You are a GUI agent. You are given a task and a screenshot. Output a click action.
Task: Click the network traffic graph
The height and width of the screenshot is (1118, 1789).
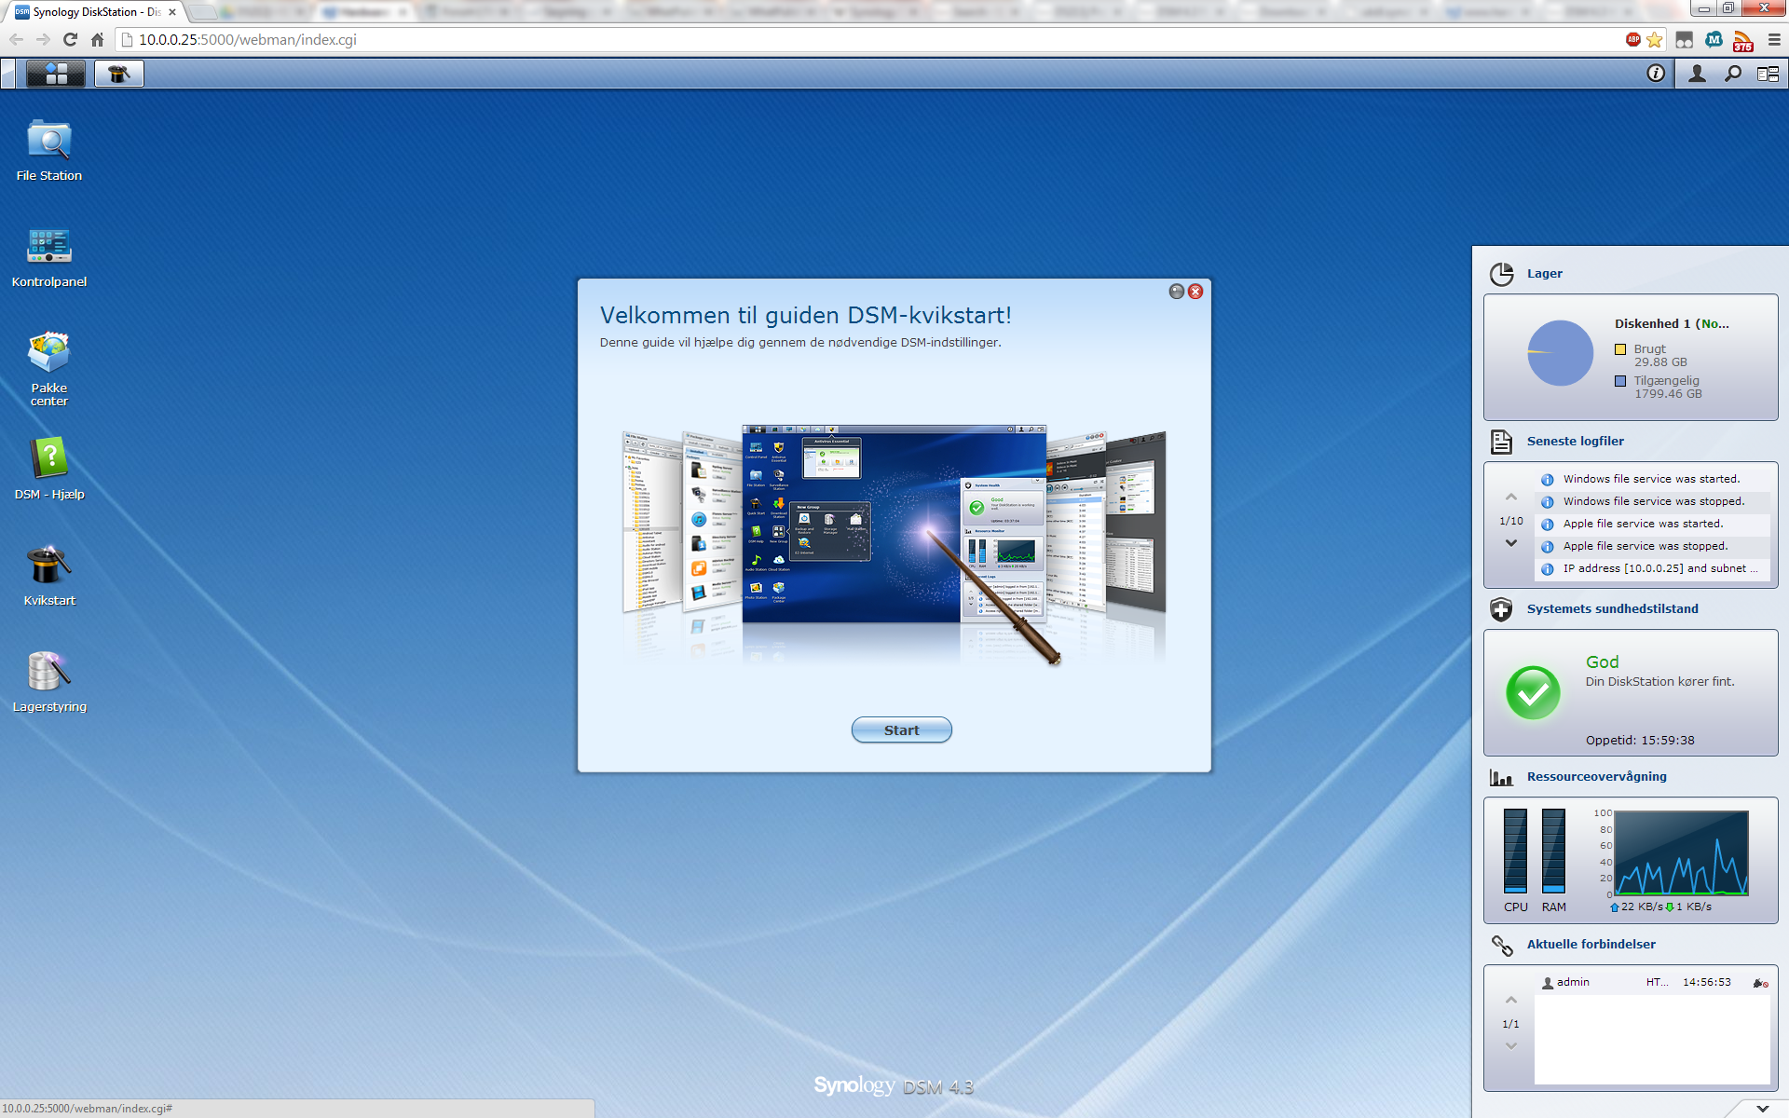pyautogui.click(x=1681, y=852)
